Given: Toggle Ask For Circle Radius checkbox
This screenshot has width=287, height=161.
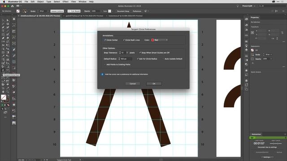Looking at the screenshot, I should pos(138,59).
